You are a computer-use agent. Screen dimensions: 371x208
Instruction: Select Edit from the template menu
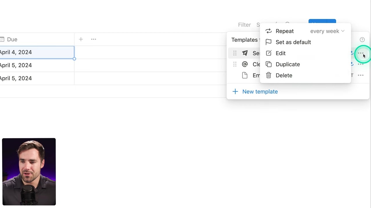pos(280,53)
